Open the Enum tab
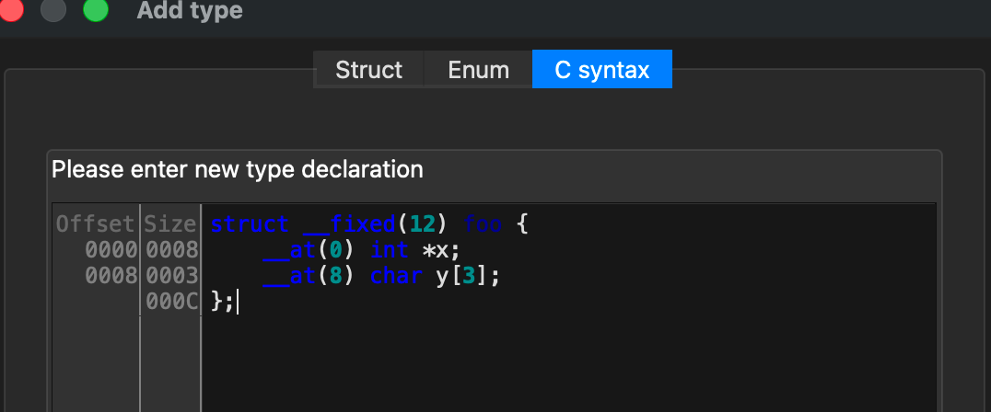This screenshot has width=991, height=412. pos(478,70)
